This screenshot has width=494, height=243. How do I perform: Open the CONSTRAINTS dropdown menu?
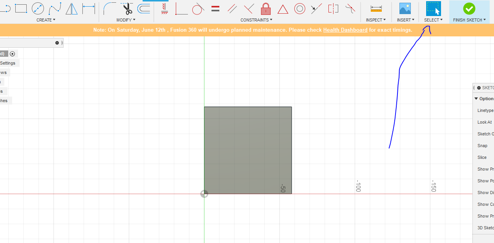257,20
